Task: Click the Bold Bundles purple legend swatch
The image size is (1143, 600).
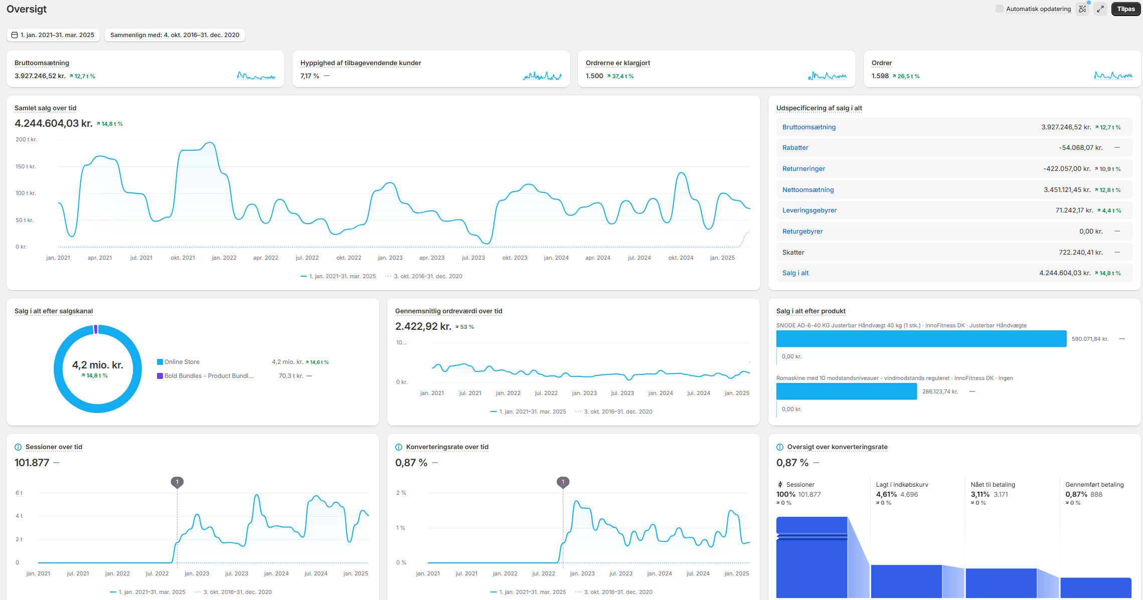Action: tap(160, 376)
